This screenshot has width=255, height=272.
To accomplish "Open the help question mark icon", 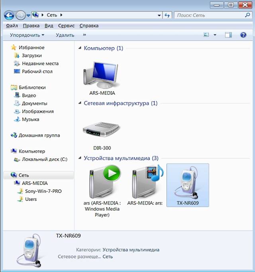I will [x=243, y=35].
